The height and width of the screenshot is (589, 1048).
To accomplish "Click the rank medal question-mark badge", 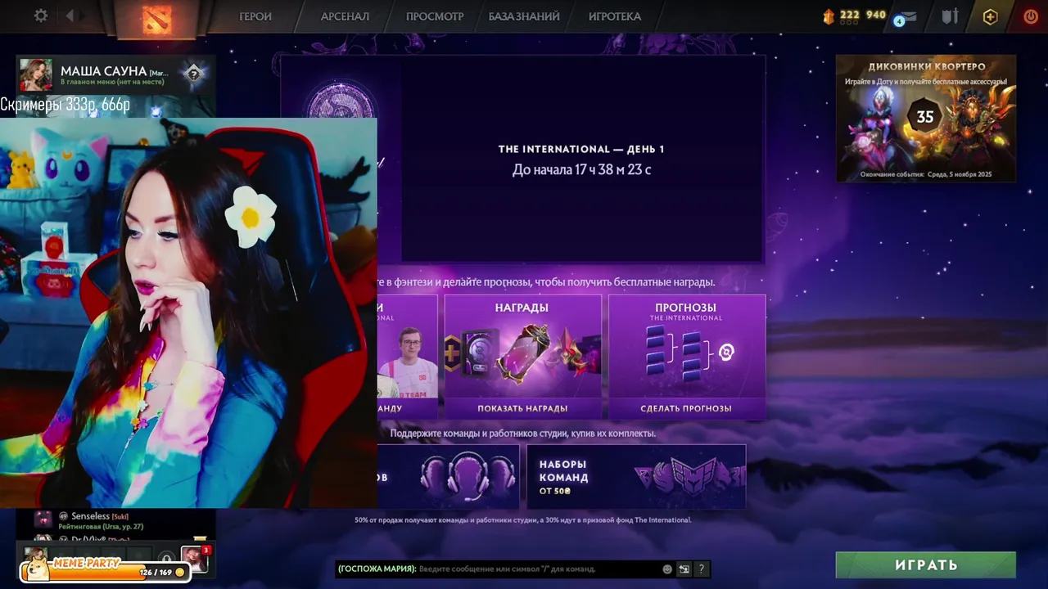I will point(193,74).
